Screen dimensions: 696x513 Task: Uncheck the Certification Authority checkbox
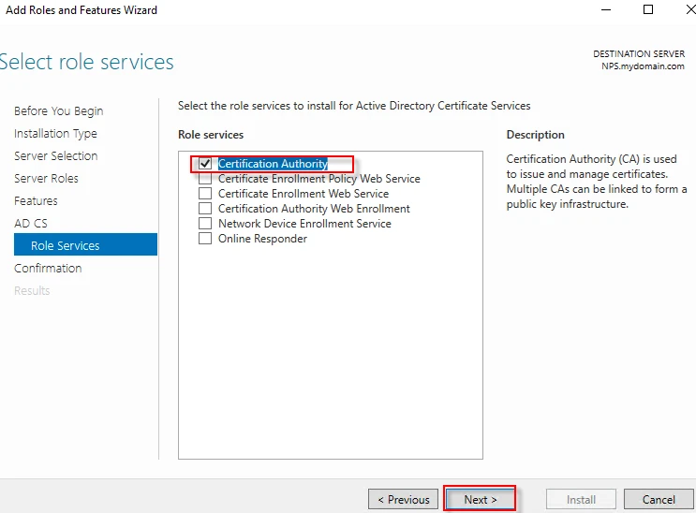point(205,164)
